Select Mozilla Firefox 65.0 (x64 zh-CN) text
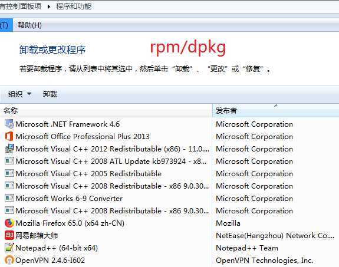The height and width of the screenshot is (267, 339). (x=70, y=223)
